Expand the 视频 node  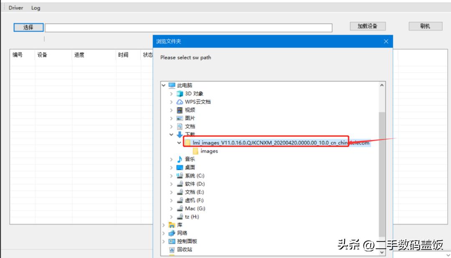[x=172, y=110]
